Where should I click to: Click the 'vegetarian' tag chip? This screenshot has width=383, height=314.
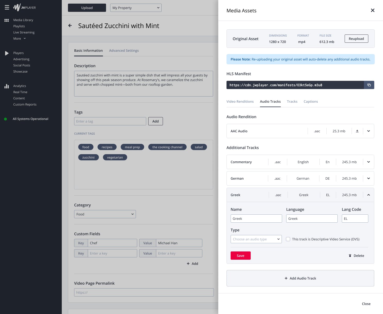(115, 157)
